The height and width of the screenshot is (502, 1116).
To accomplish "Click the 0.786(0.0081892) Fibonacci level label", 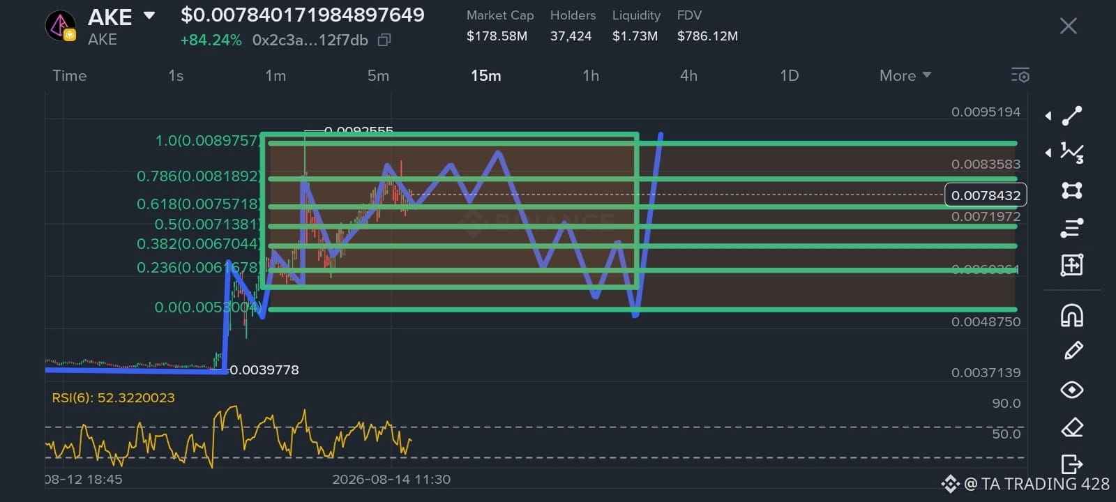I will coord(198,176).
